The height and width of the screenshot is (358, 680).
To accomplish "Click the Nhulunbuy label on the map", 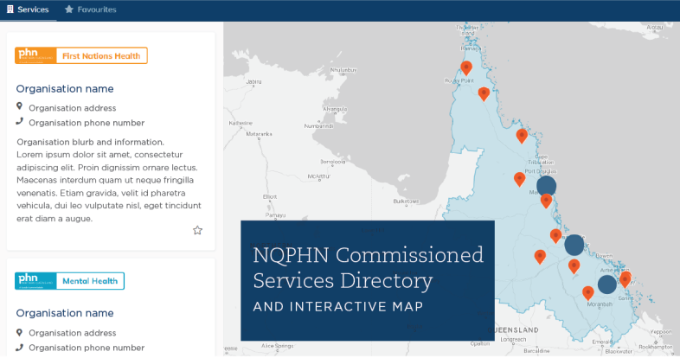I will (343, 70).
